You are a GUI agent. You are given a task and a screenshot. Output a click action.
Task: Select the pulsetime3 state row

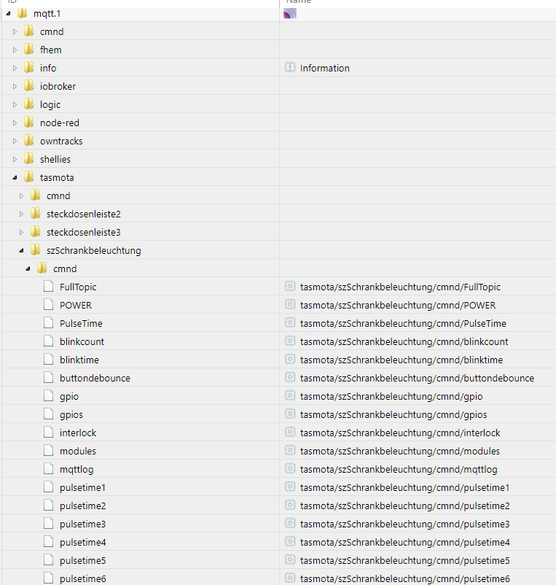(279, 524)
